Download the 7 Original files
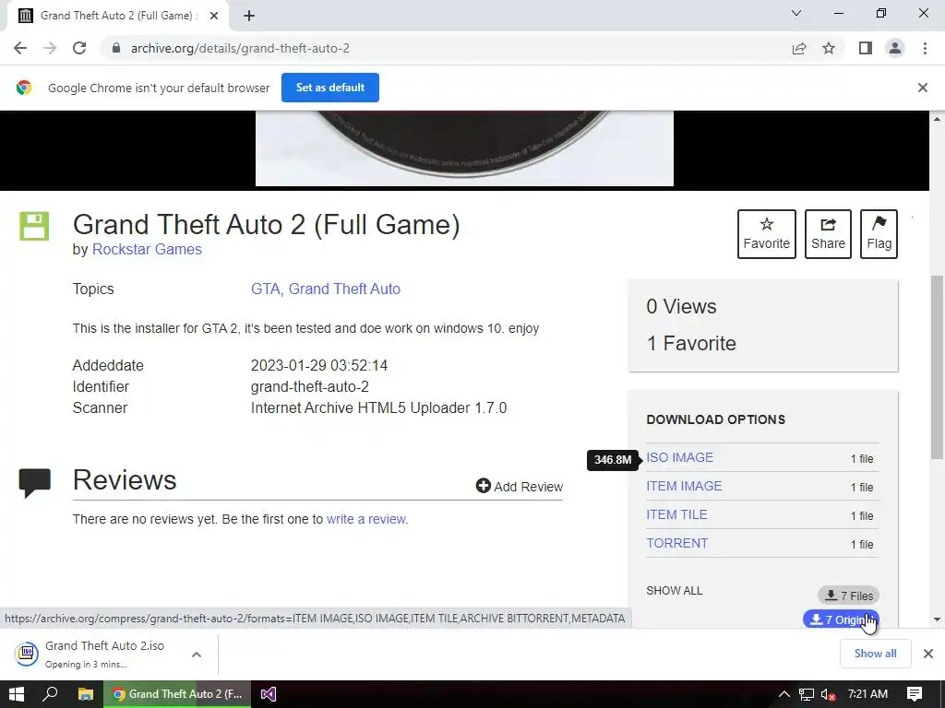 [x=841, y=619]
